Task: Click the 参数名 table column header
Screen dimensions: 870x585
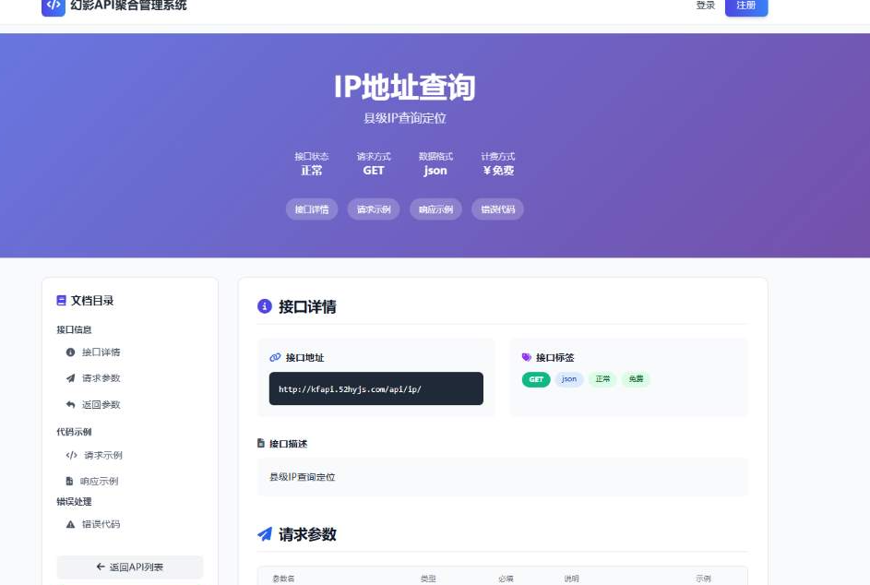Action: (x=283, y=579)
